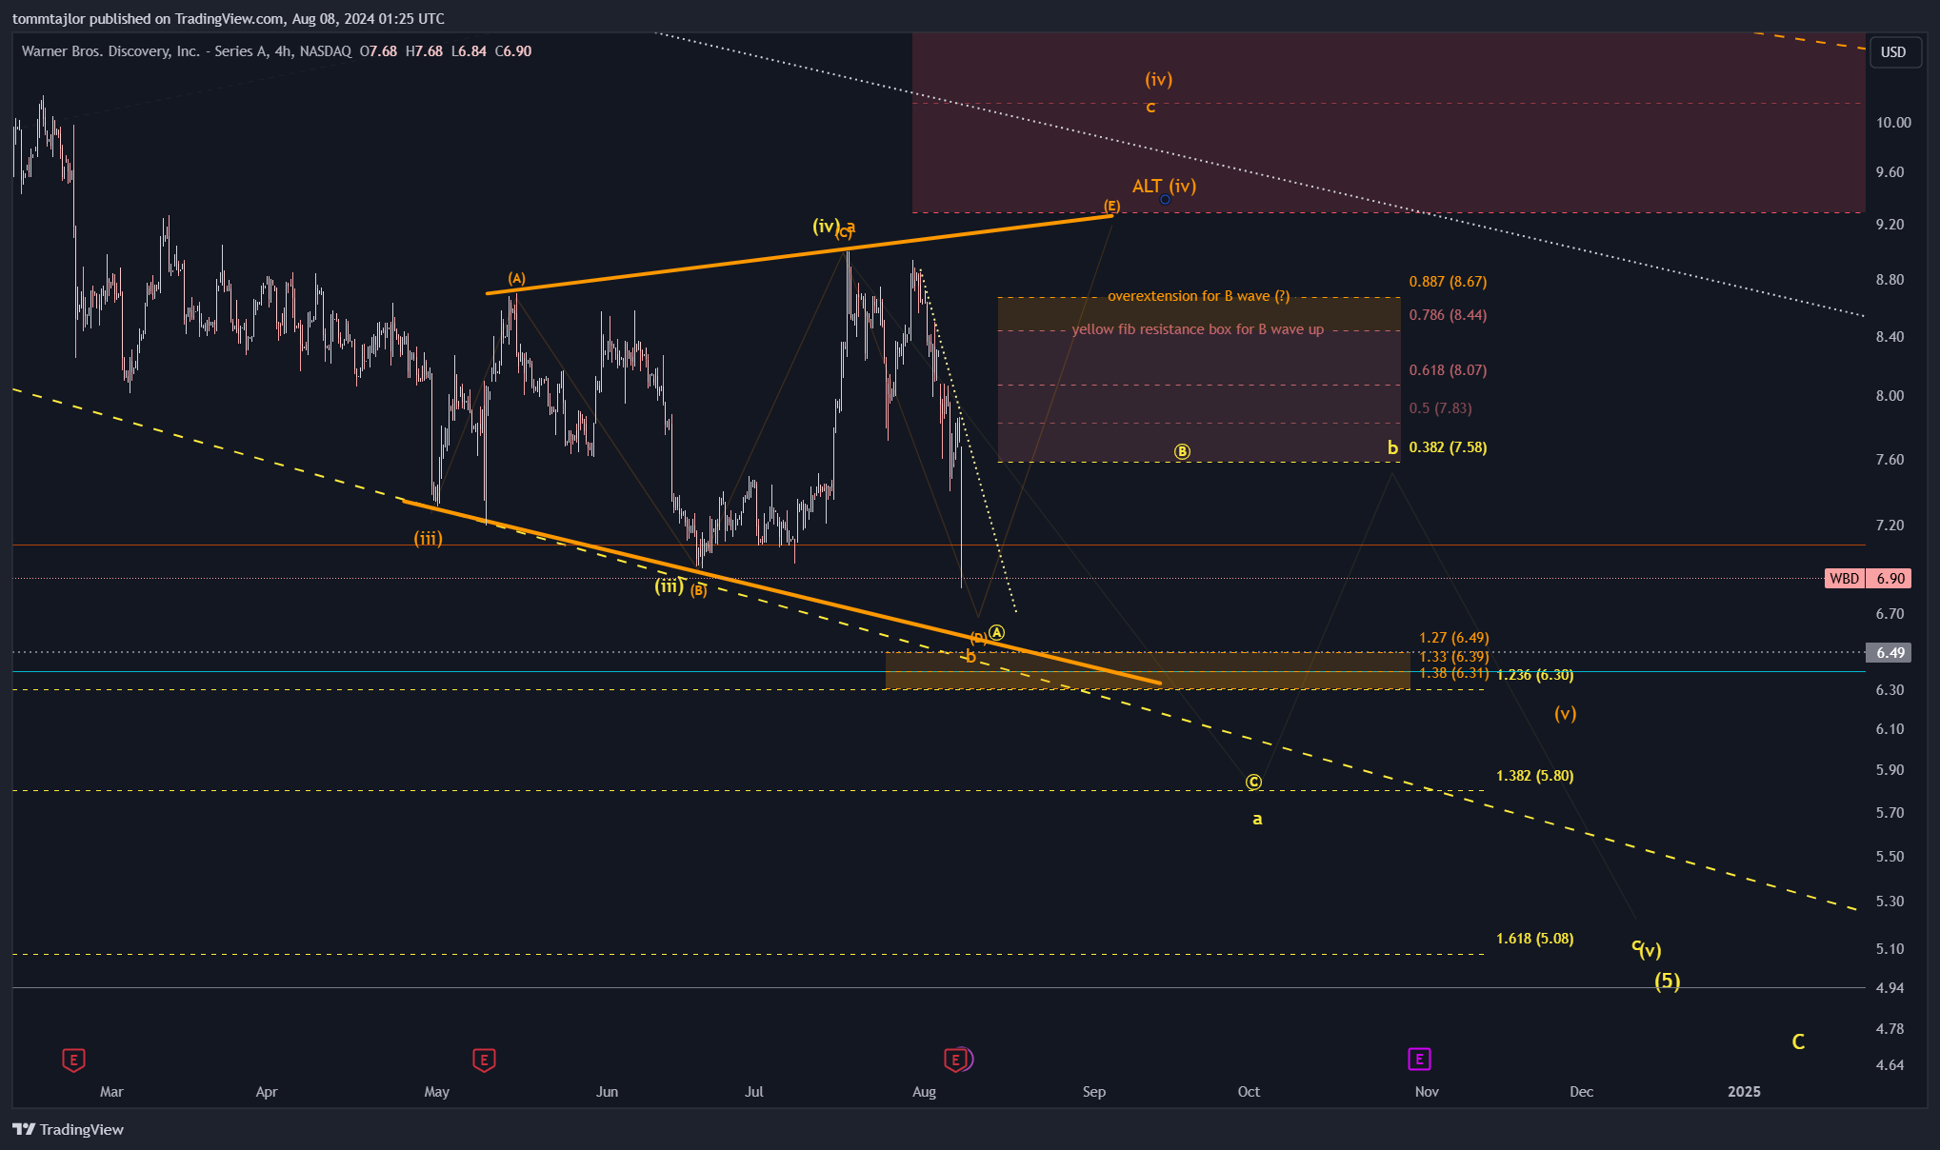Image resolution: width=1940 pixels, height=1150 pixels.
Task: Select the orange (E) triangle label
Action: click(1111, 206)
